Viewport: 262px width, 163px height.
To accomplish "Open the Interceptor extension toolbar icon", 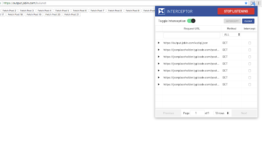I will tap(253, 3).
